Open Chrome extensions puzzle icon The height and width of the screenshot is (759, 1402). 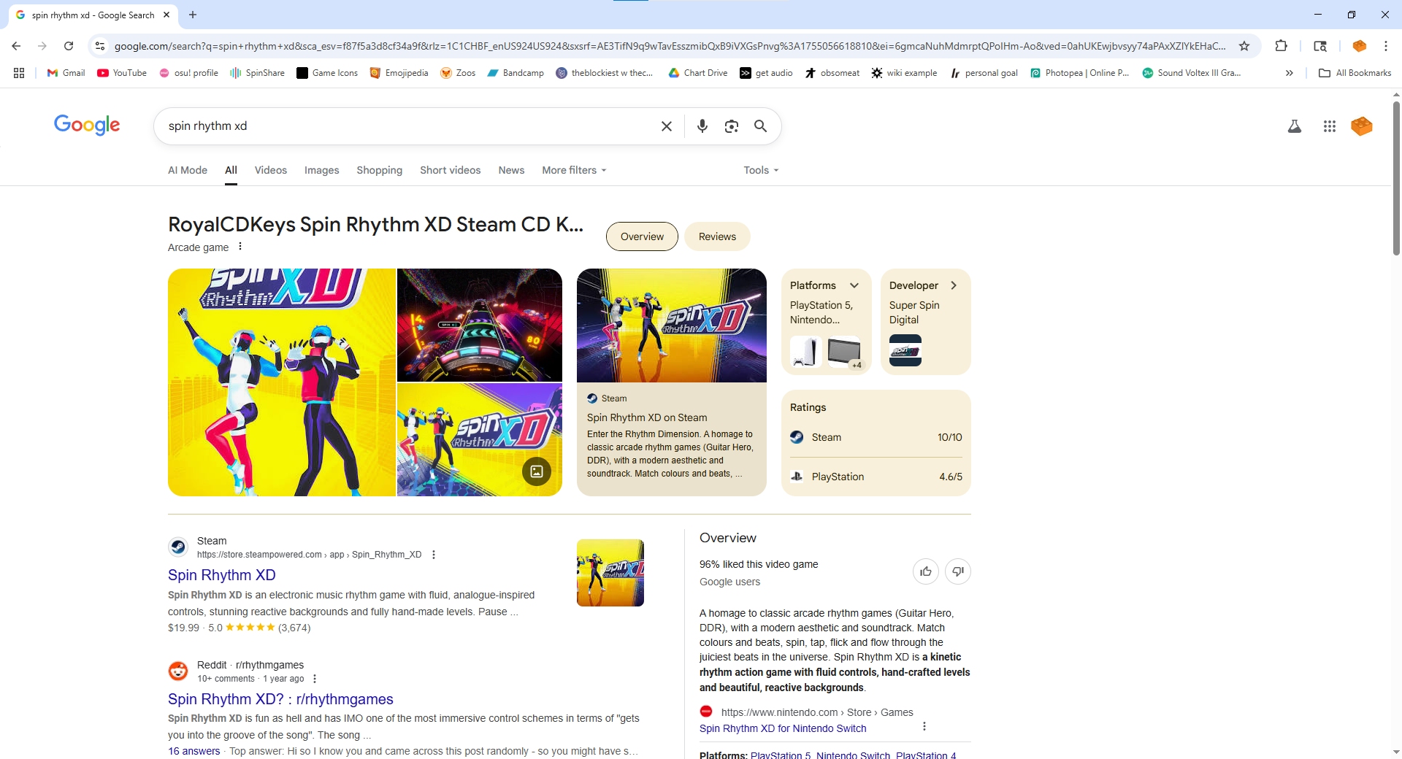tap(1281, 46)
